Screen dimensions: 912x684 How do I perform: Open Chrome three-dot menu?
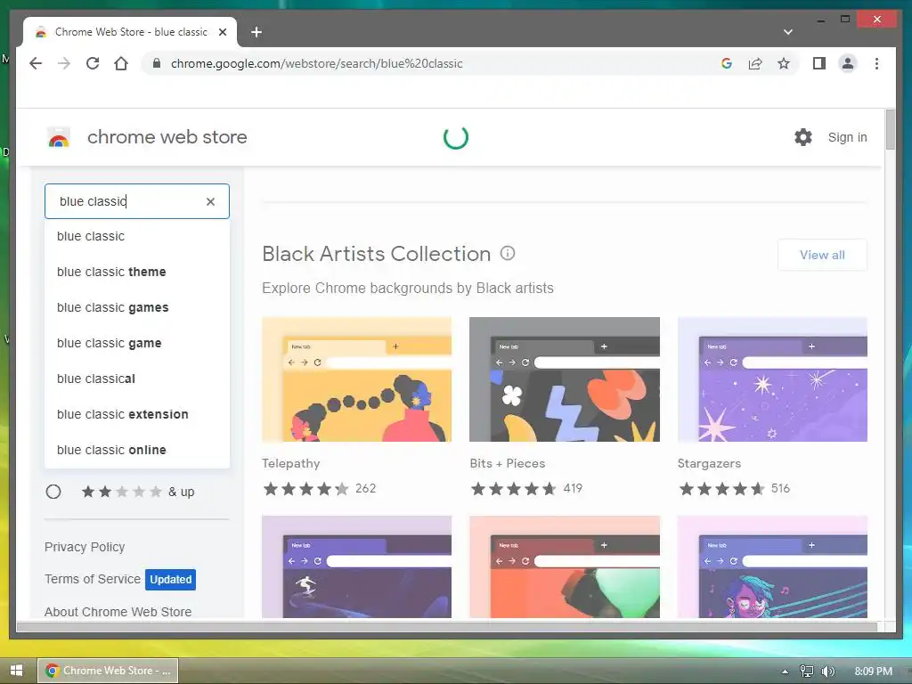tap(876, 63)
